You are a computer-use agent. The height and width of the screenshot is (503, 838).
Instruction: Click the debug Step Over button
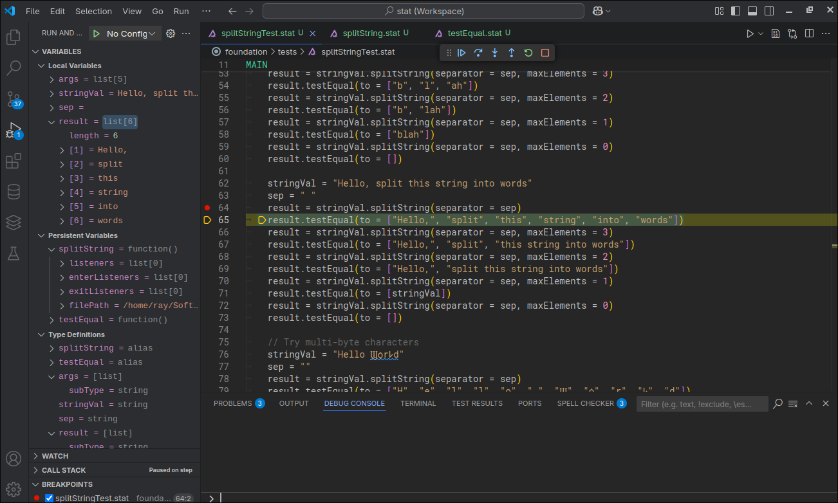478,53
